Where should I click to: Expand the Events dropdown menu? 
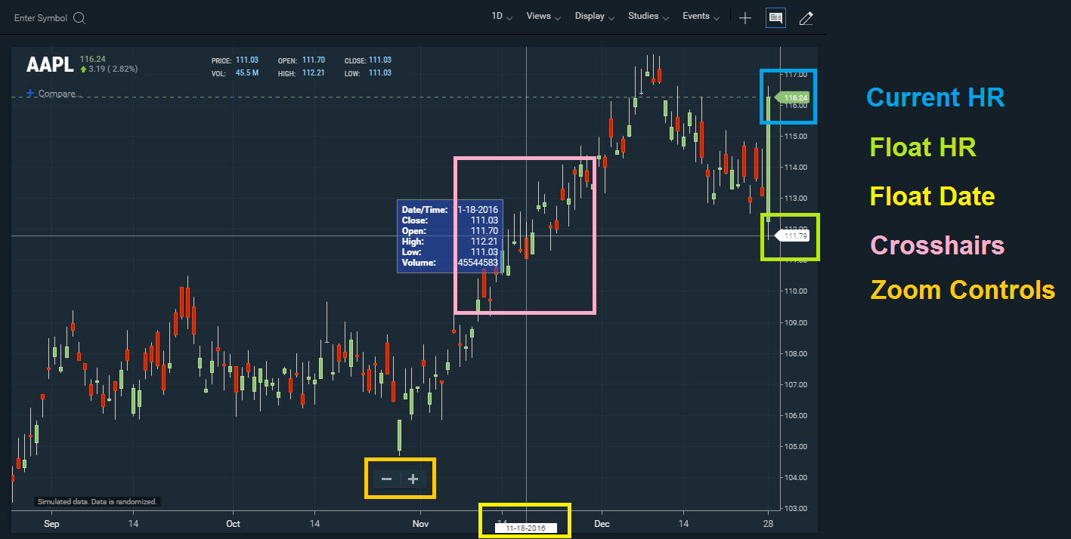coord(701,17)
